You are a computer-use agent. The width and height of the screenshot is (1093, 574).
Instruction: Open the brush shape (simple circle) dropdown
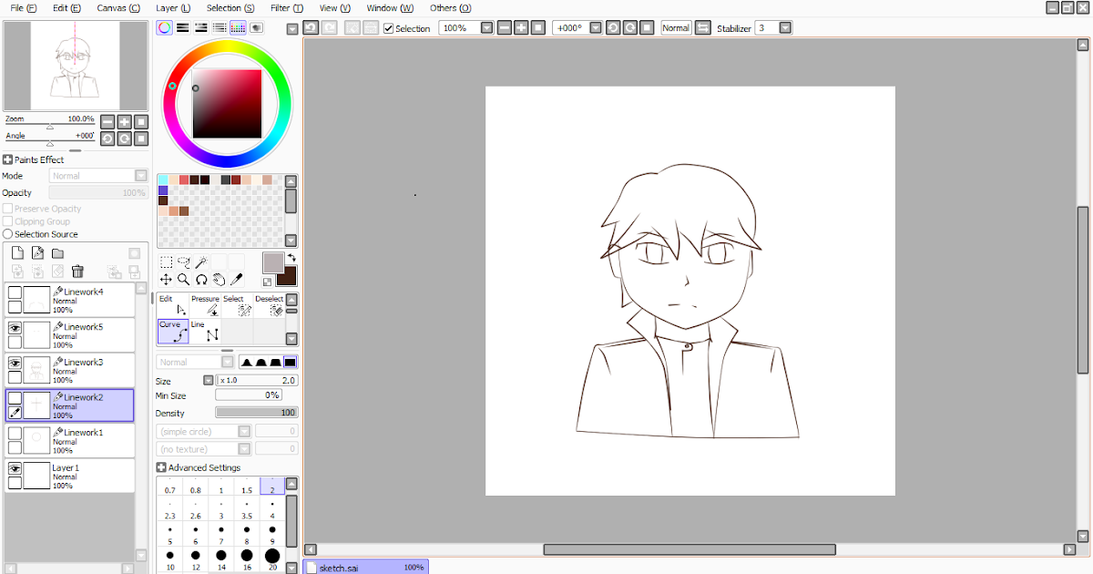click(x=244, y=431)
